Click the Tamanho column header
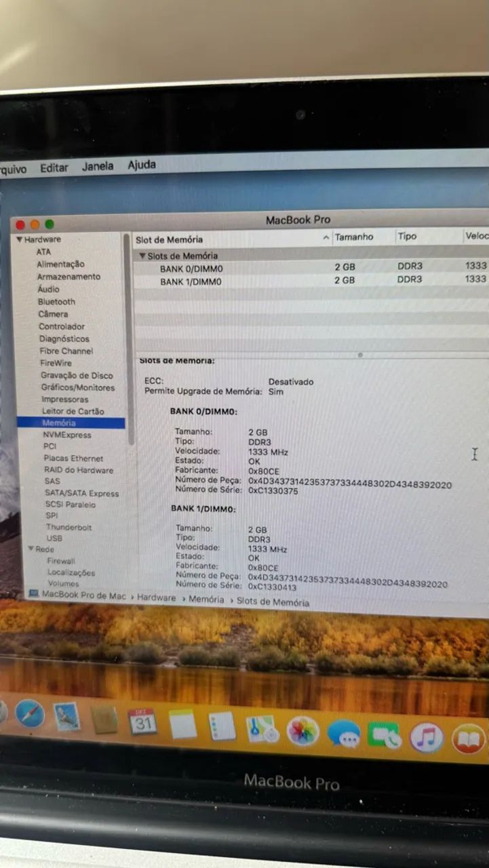 (x=354, y=237)
